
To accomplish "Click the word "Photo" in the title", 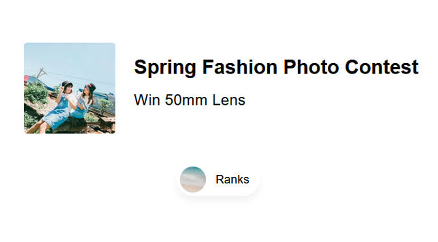I will 311,67.
